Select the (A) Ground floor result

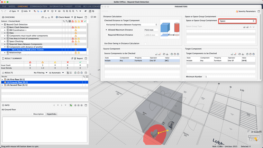click(45, 82)
